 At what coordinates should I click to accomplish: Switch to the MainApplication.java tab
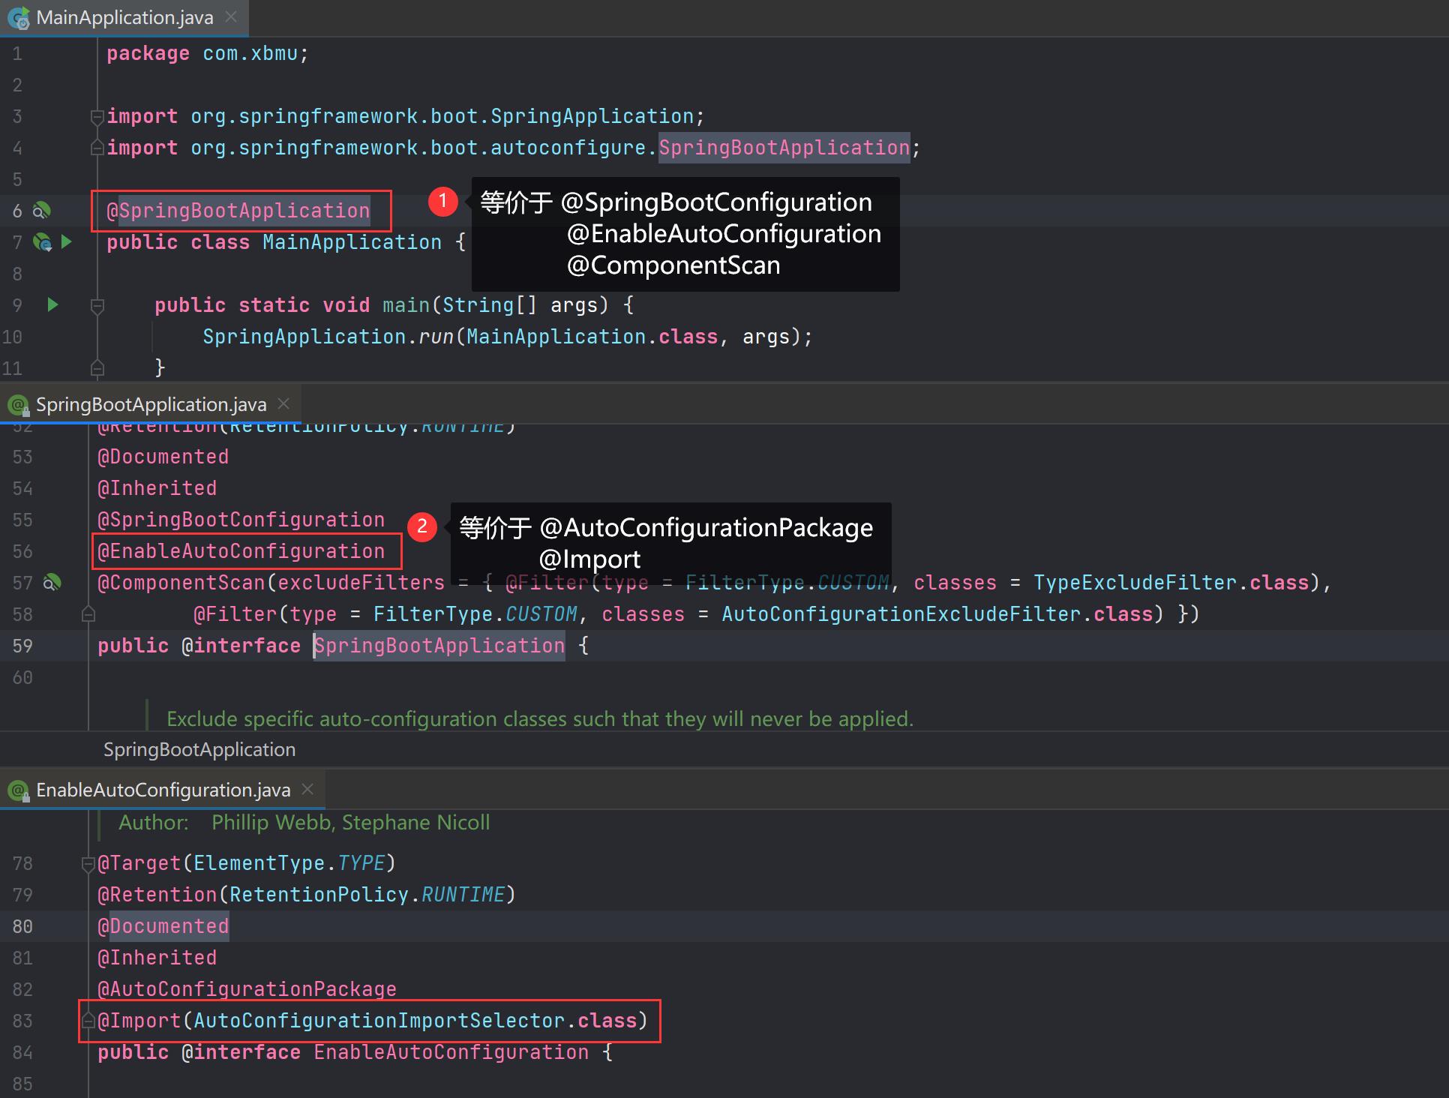[124, 17]
